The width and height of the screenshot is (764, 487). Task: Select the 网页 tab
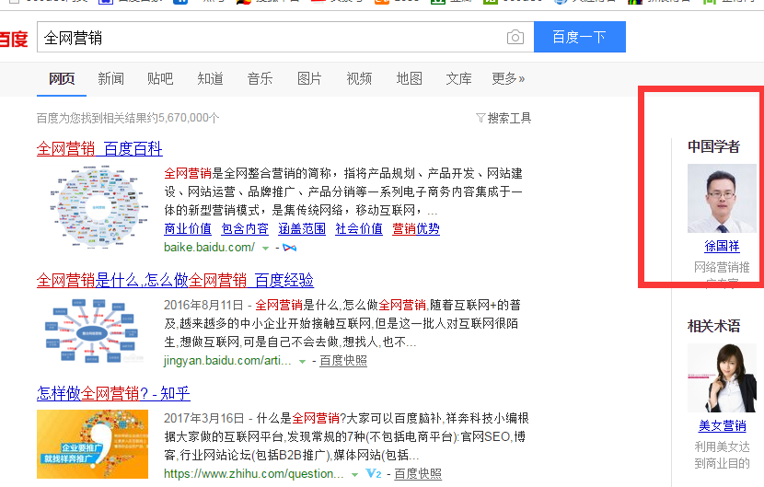tap(62, 78)
